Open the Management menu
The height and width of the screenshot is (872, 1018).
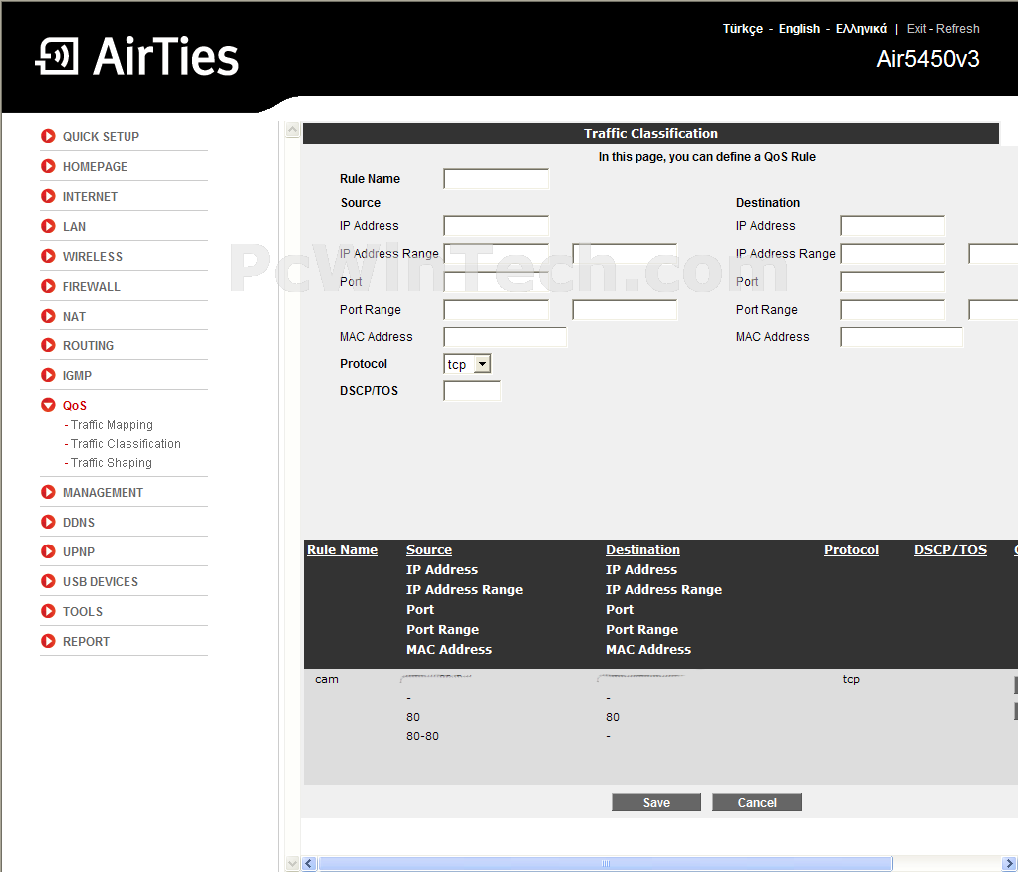click(103, 493)
